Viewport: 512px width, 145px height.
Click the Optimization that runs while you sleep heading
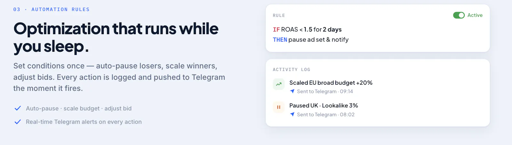tap(116, 38)
